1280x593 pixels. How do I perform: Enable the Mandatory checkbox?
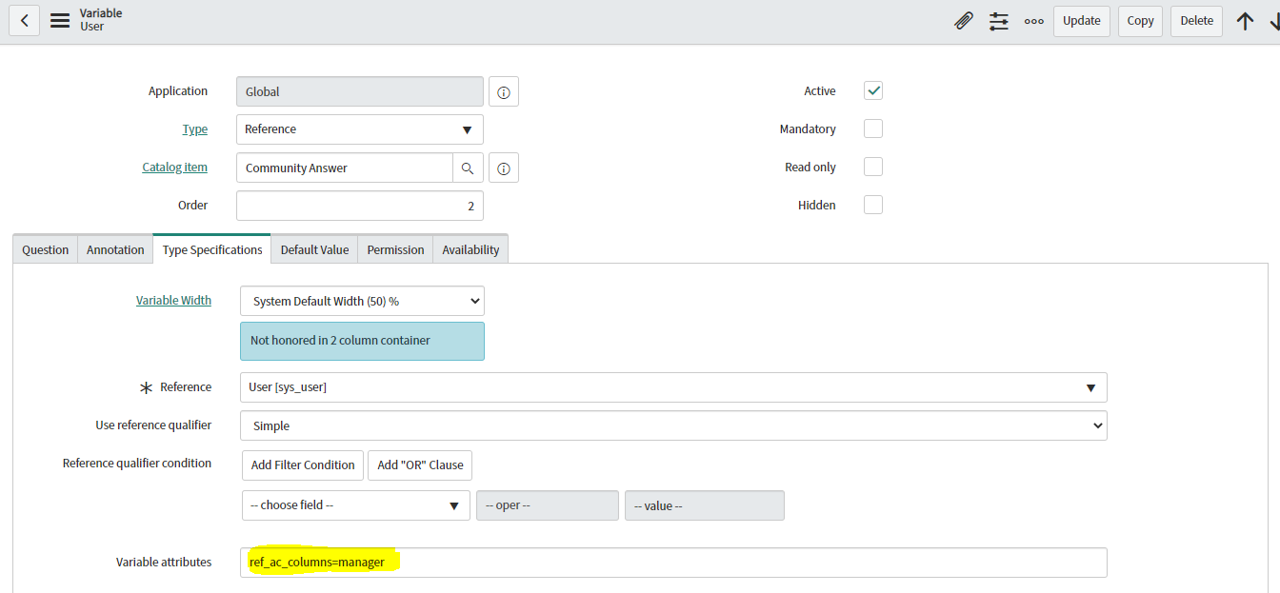[x=872, y=128]
